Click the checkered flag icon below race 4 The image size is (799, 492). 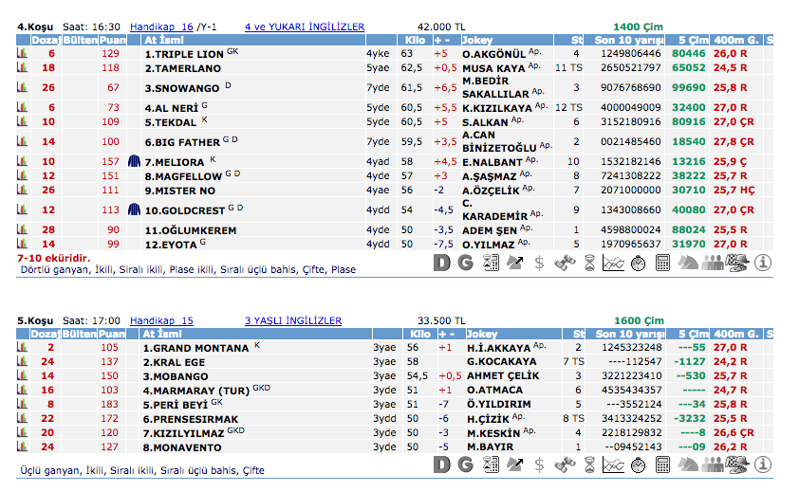point(736,264)
